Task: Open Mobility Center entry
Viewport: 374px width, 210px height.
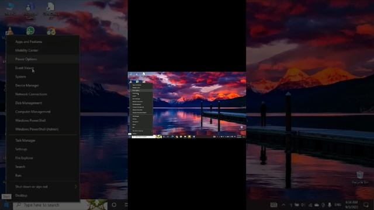Action: click(43, 51)
